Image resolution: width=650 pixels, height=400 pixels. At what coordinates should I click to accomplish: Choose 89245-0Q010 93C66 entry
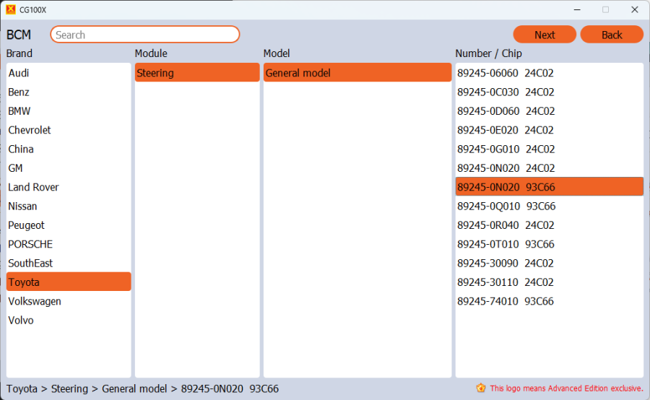[x=506, y=206]
